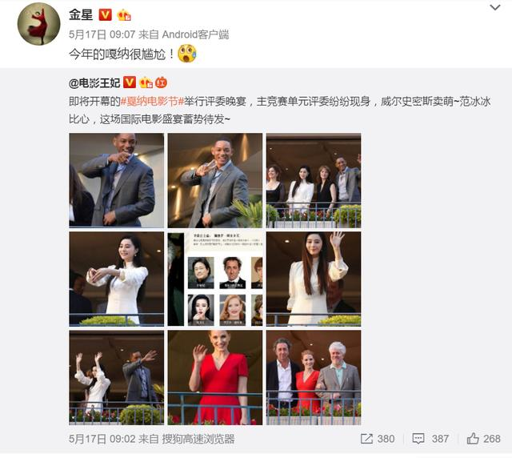
Task: Click the 5月17日 09:07 timestamp
Action: coord(102,34)
